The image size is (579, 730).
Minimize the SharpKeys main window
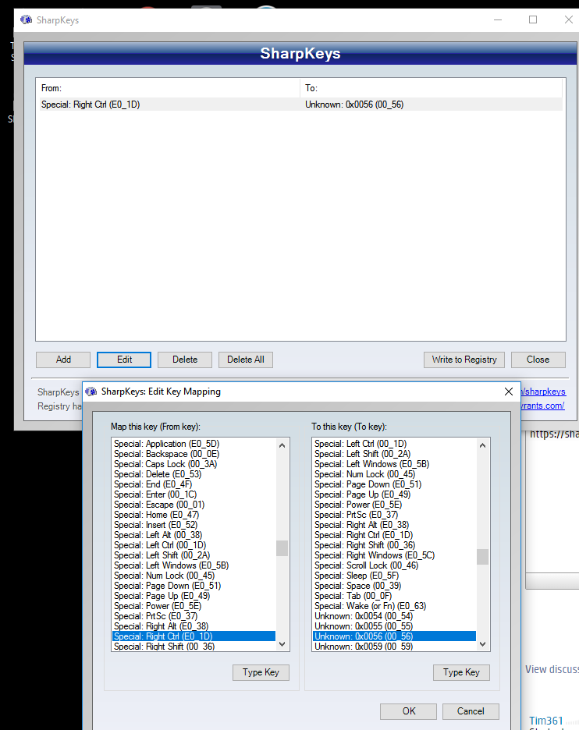[x=498, y=19]
